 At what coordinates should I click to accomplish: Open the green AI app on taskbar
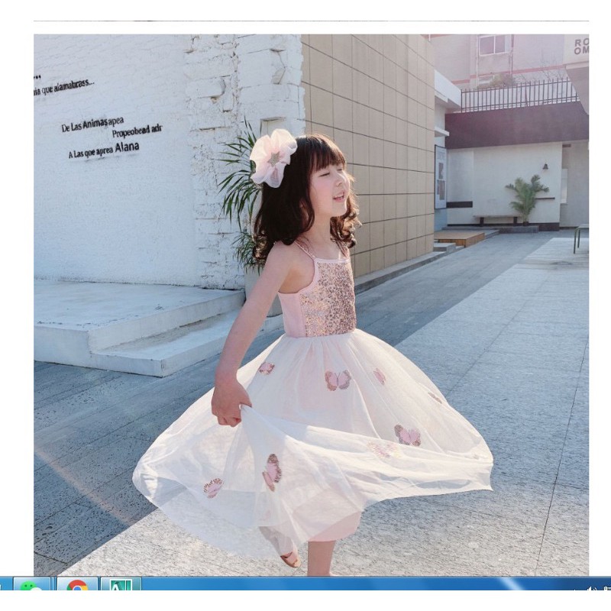[x=121, y=587]
